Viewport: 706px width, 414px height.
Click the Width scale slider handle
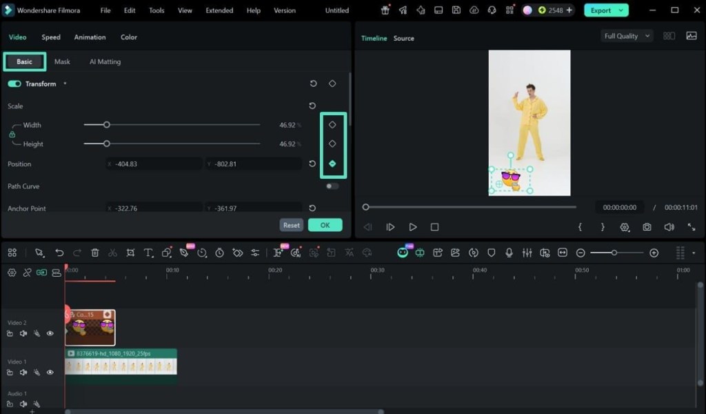[x=107, y=125]
